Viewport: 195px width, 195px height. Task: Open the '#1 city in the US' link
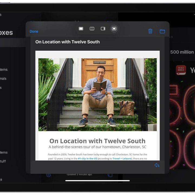pos(87,158)
